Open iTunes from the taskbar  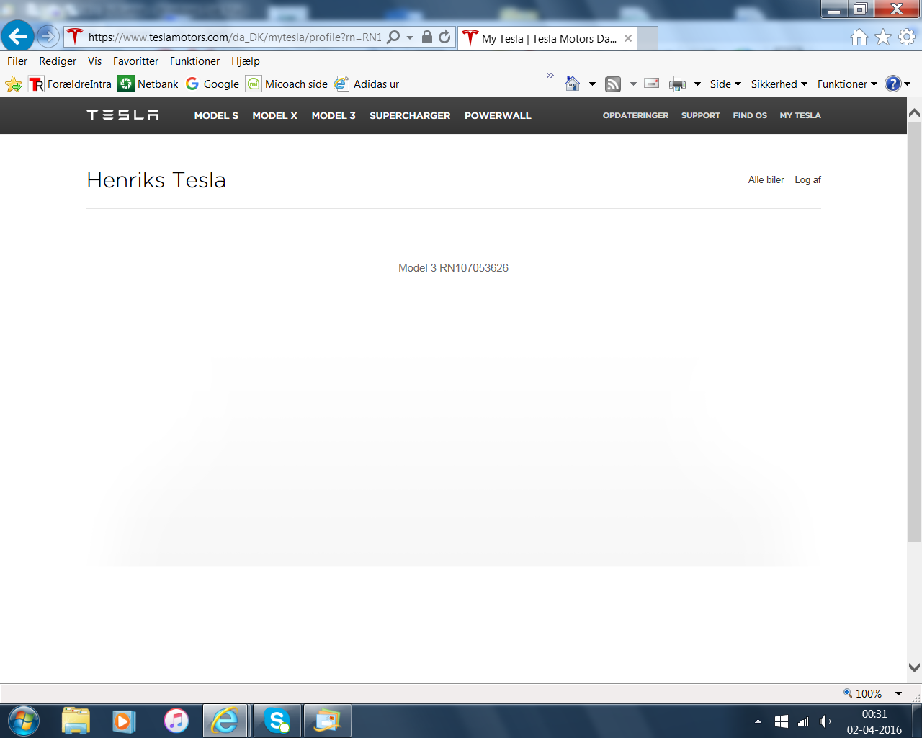(x=176, y=721)
